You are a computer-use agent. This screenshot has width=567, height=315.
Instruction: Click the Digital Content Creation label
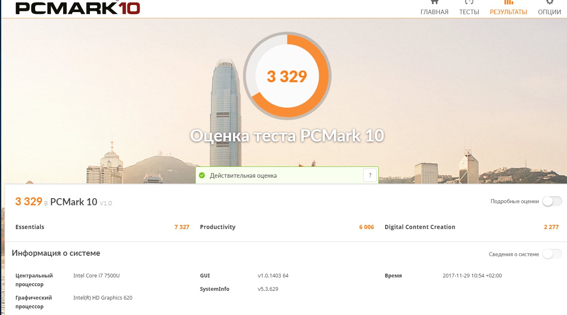420,227
